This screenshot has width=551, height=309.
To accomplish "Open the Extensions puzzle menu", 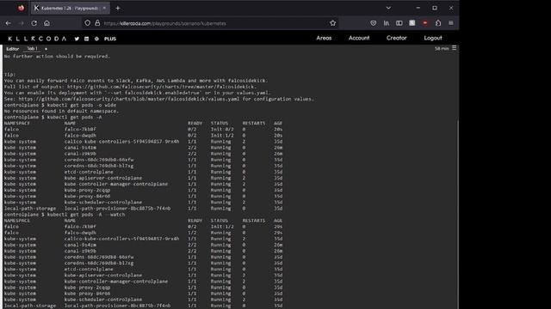I will click(x=438, y=23).
